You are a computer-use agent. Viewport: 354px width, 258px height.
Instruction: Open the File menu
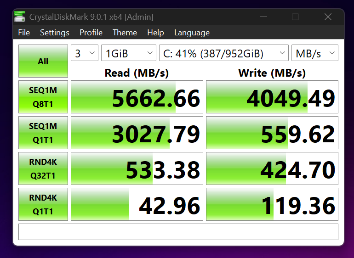pyautogui.click(x=24, y=33)
